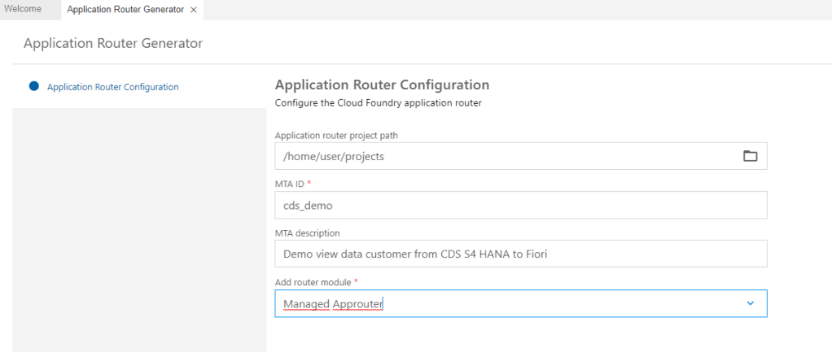Click the Application Router Generator page title
The image size is (832, 352).
tap(113, 43)
